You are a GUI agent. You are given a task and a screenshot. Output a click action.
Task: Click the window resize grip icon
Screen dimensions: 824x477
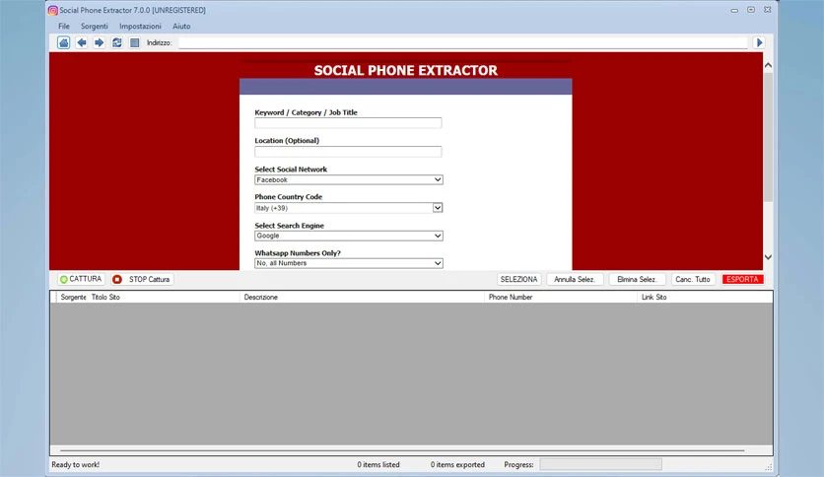point(768,466)
